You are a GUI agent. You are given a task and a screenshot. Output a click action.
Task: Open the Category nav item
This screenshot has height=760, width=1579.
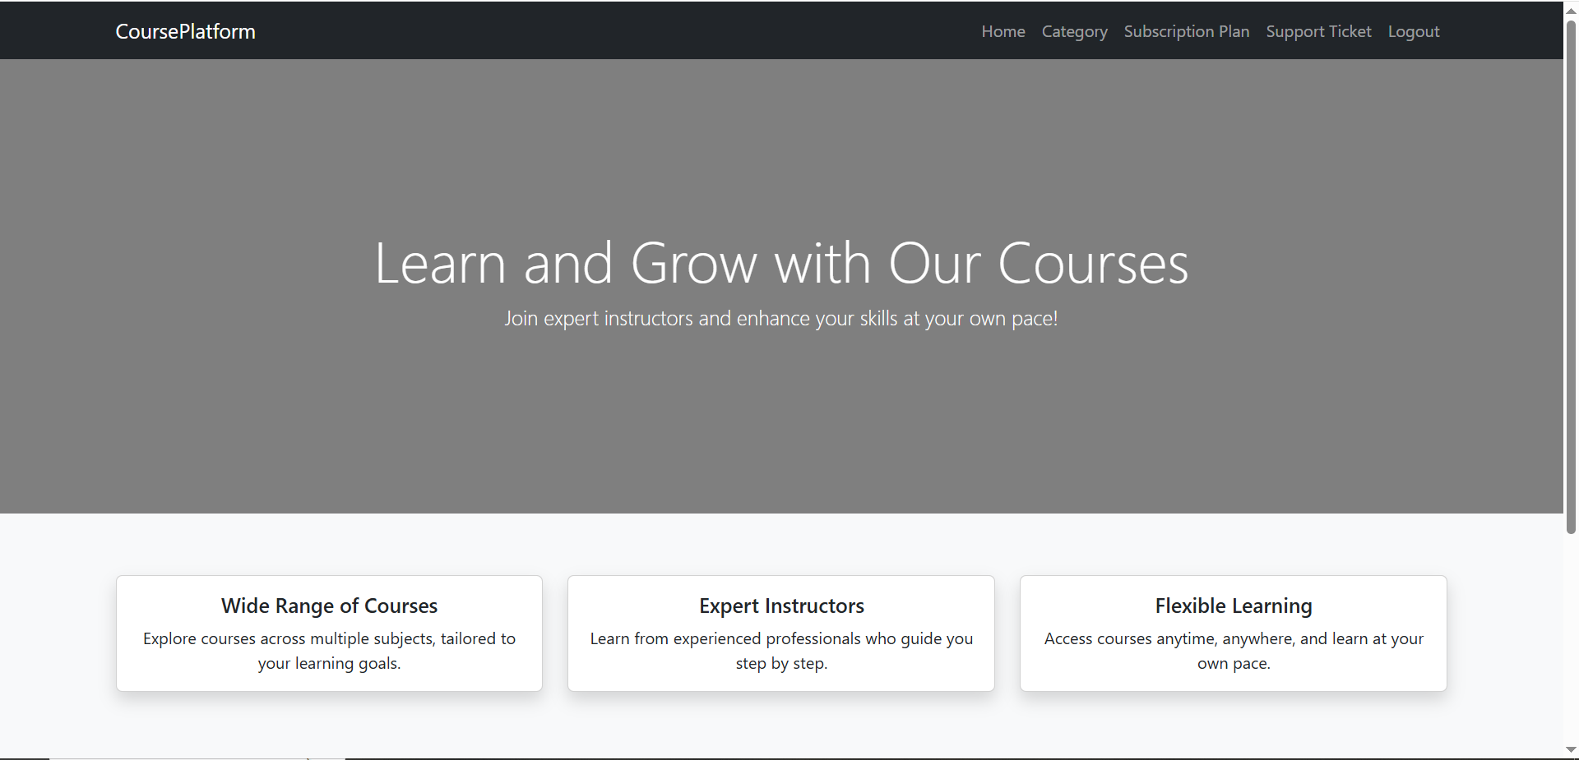1074,31
